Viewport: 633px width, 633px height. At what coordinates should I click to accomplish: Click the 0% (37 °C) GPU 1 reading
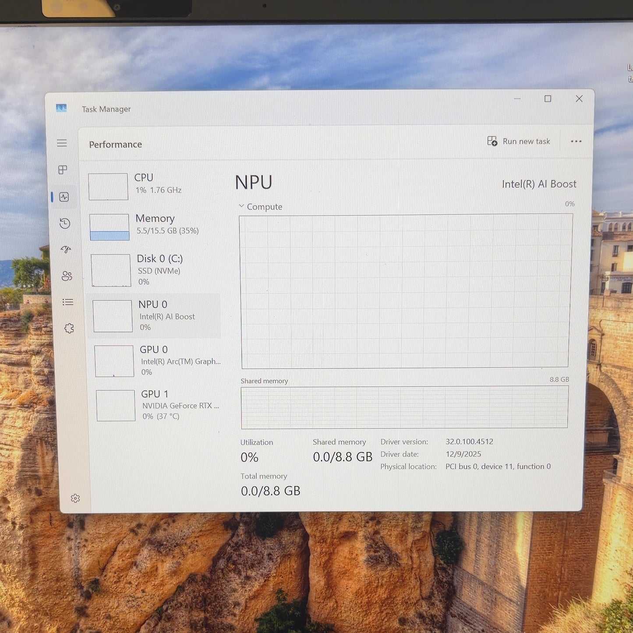[x=161, y=417]
